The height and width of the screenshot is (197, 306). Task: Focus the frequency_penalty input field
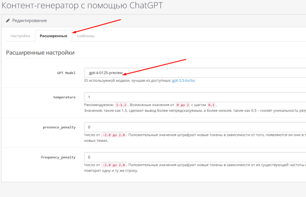point(194,157)
